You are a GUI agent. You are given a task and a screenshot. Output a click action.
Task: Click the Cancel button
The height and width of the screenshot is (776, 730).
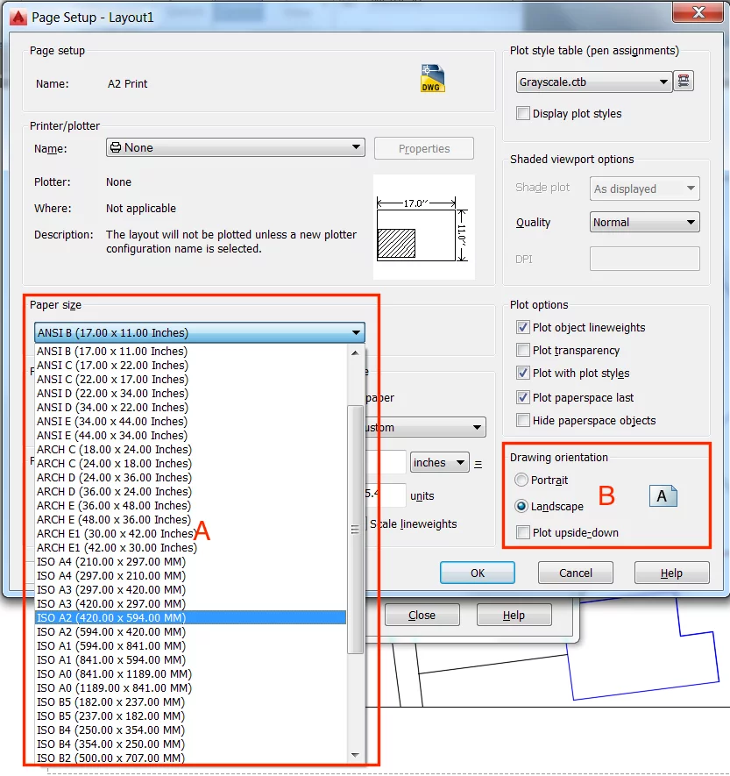575,573
